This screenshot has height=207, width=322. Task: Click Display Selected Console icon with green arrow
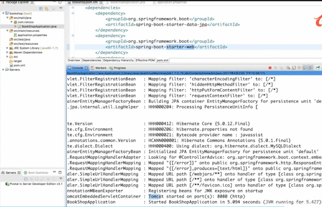[318, 68]
